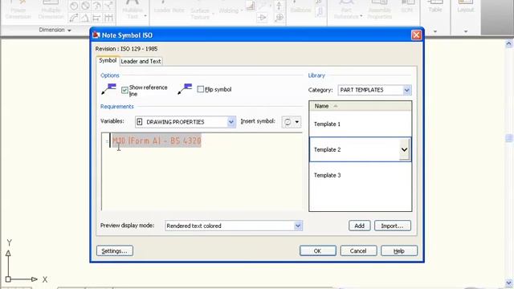
Task: Click Multiple Dimension in the background ribbon
Action: 51,10
